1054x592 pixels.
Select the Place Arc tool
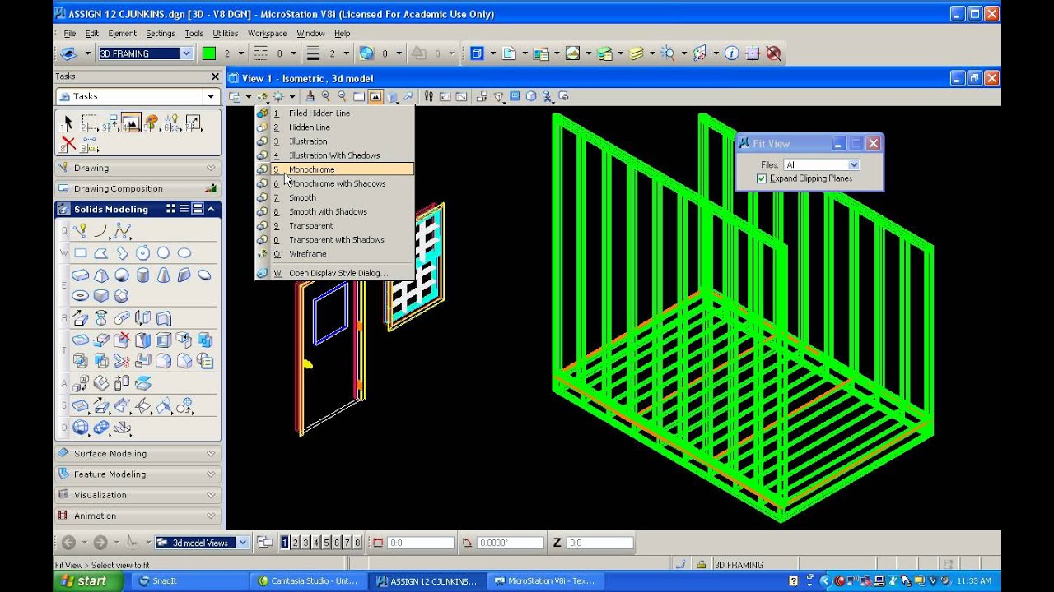101,231
